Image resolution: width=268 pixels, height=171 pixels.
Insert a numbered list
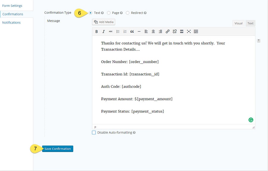tap(125, 32)
